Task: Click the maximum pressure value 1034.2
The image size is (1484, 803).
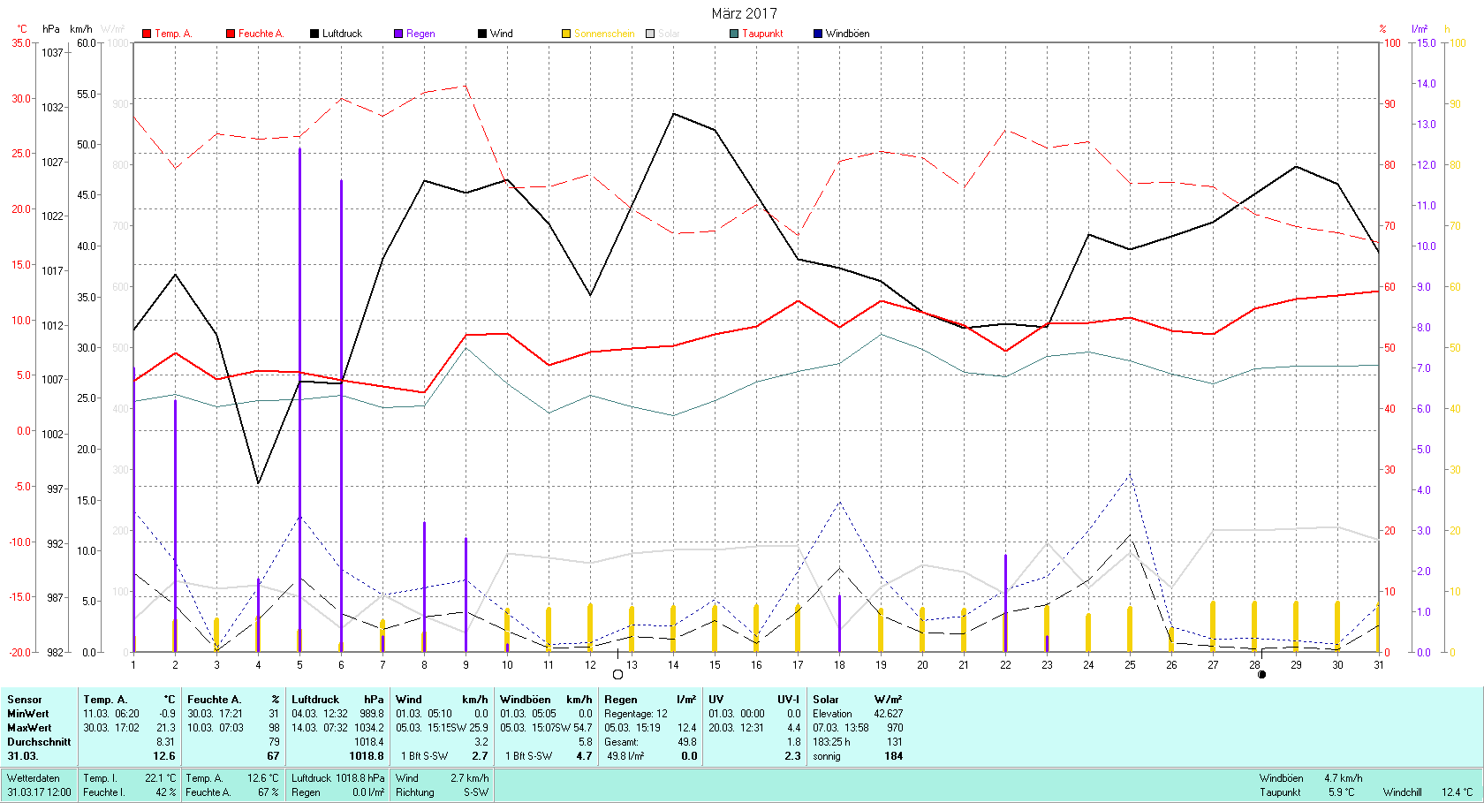Action: tap(369, 728)
